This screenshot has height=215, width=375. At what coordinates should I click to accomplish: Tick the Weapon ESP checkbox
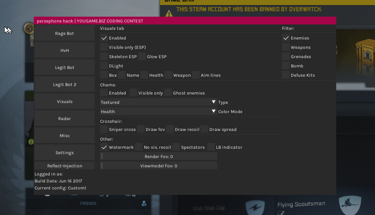[x=168, y=75]
